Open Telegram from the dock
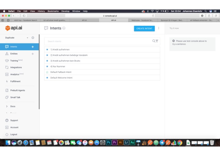220x156 pixels. 162,143
